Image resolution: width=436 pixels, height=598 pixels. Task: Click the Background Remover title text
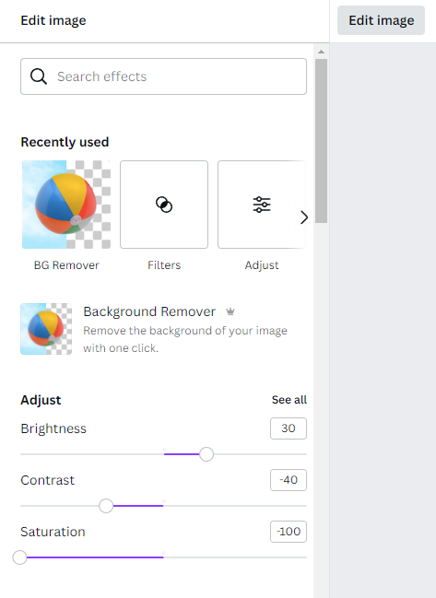click(x=149, y=311)
